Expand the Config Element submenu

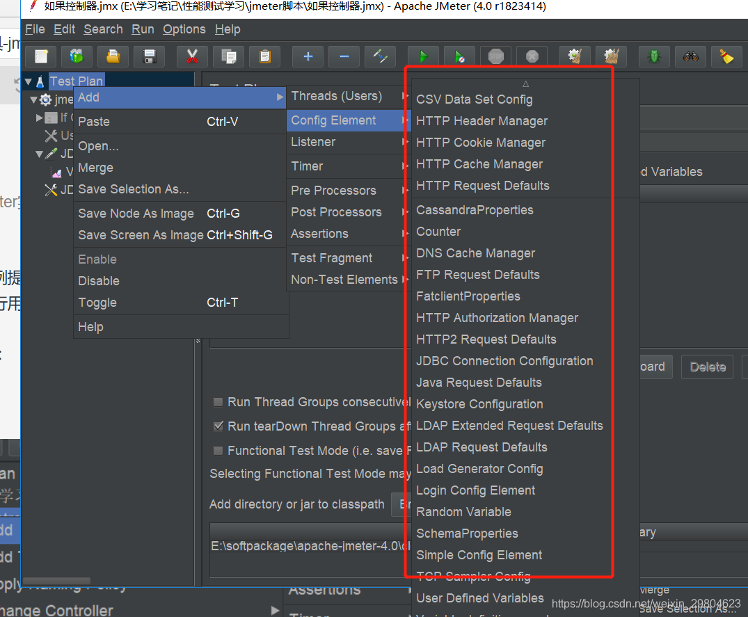coord(348,120)
